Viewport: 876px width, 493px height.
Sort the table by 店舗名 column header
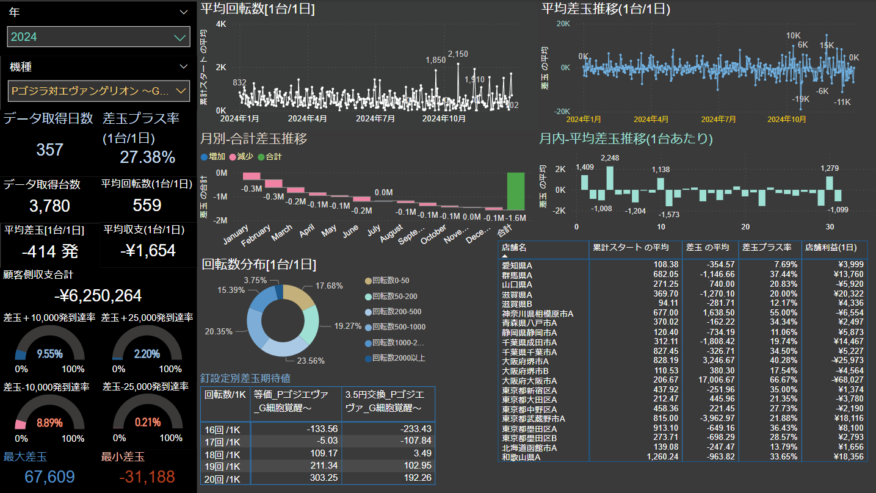pyautogui.click(x=514, y=248)
